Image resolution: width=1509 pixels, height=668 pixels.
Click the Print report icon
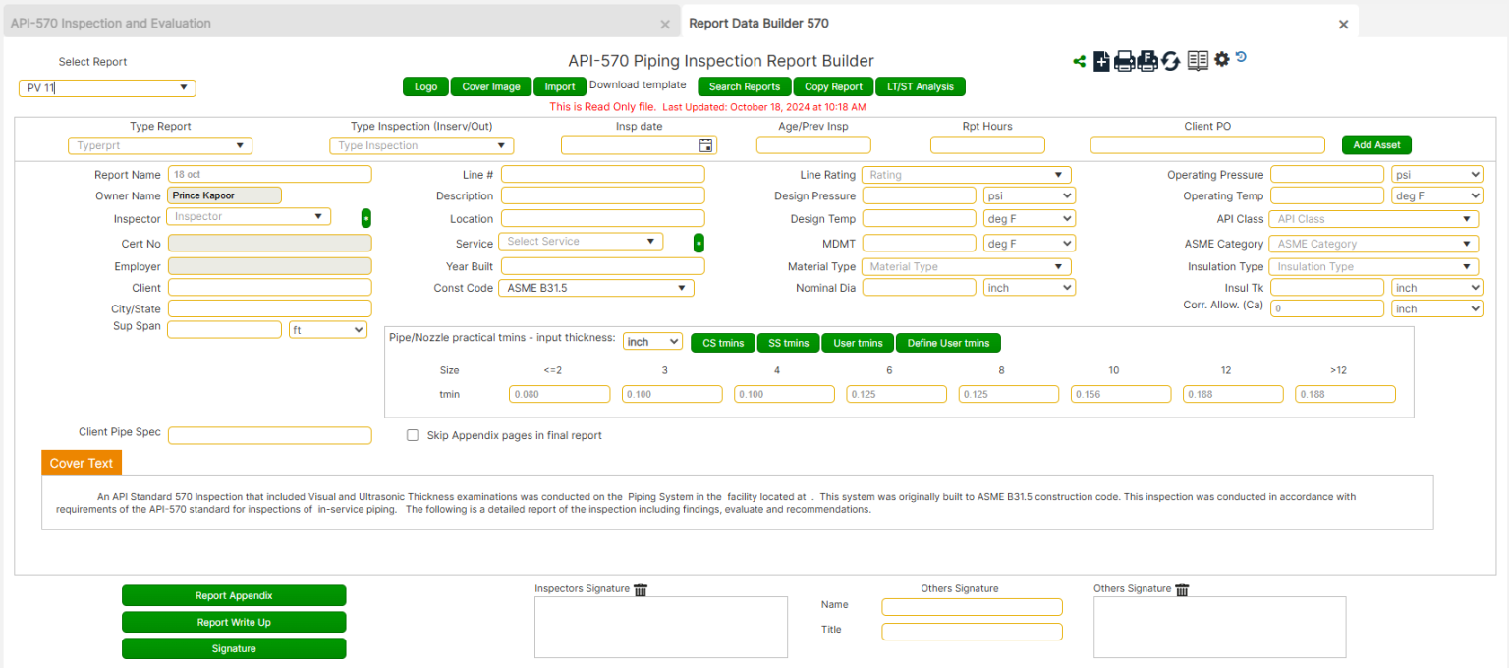point(1124,60)
